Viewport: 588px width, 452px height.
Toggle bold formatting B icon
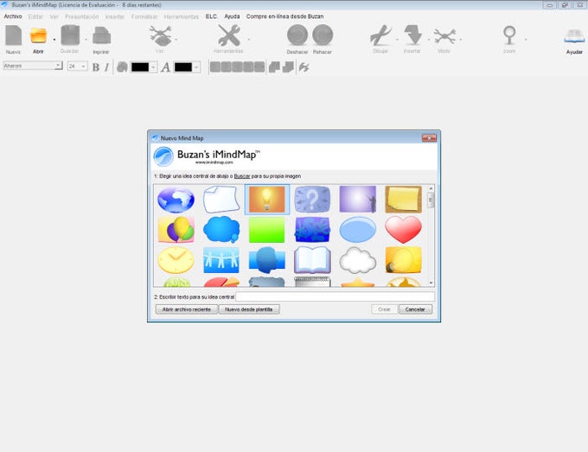[96, 67]
